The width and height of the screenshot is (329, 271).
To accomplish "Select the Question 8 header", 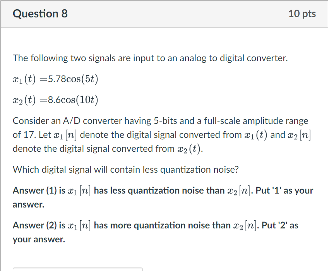I will [x=40, y=14].
